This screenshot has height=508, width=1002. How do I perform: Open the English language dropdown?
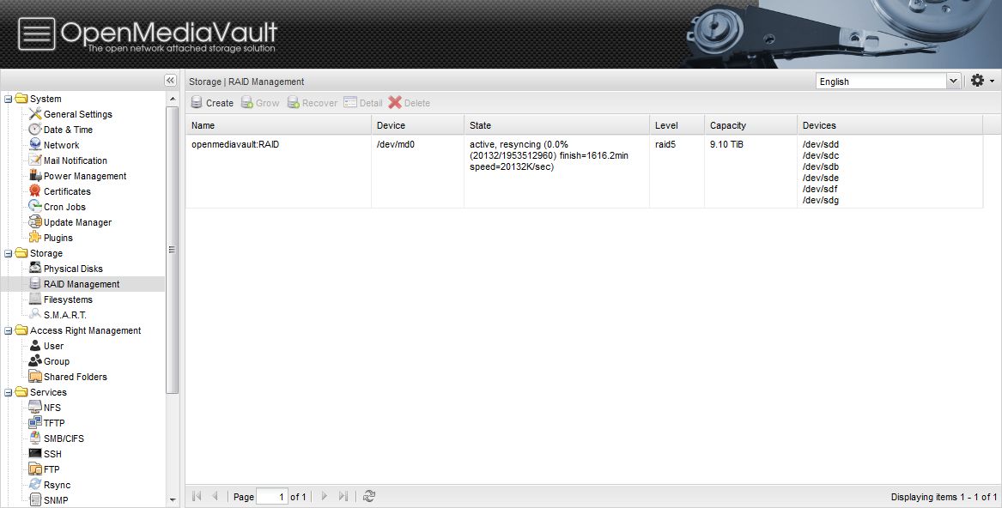pos(953,82)
